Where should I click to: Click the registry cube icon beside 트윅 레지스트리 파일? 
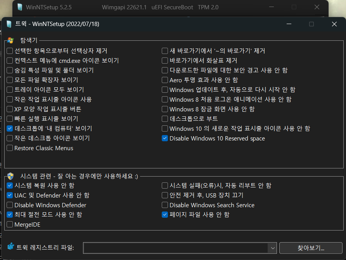coord(10,246)
